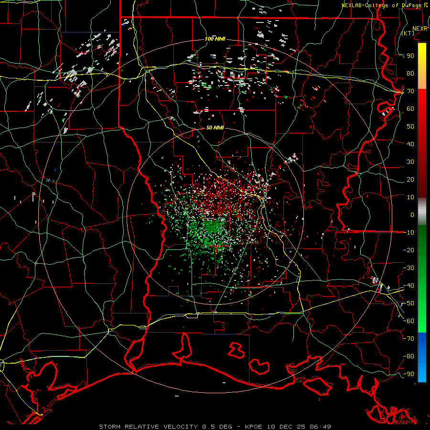Click the "(KT)" units label
The width and height of the screenshot is (430, 430).
pyautogui.click(x=408, y=33)
